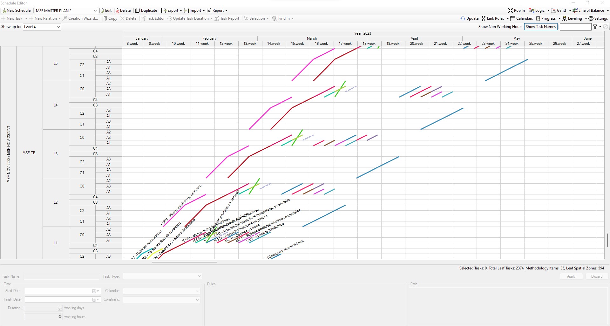Image resolution: width=610 pixels, height=326 pixels.
Task: Click the Find In search icon
Action: 275,18
